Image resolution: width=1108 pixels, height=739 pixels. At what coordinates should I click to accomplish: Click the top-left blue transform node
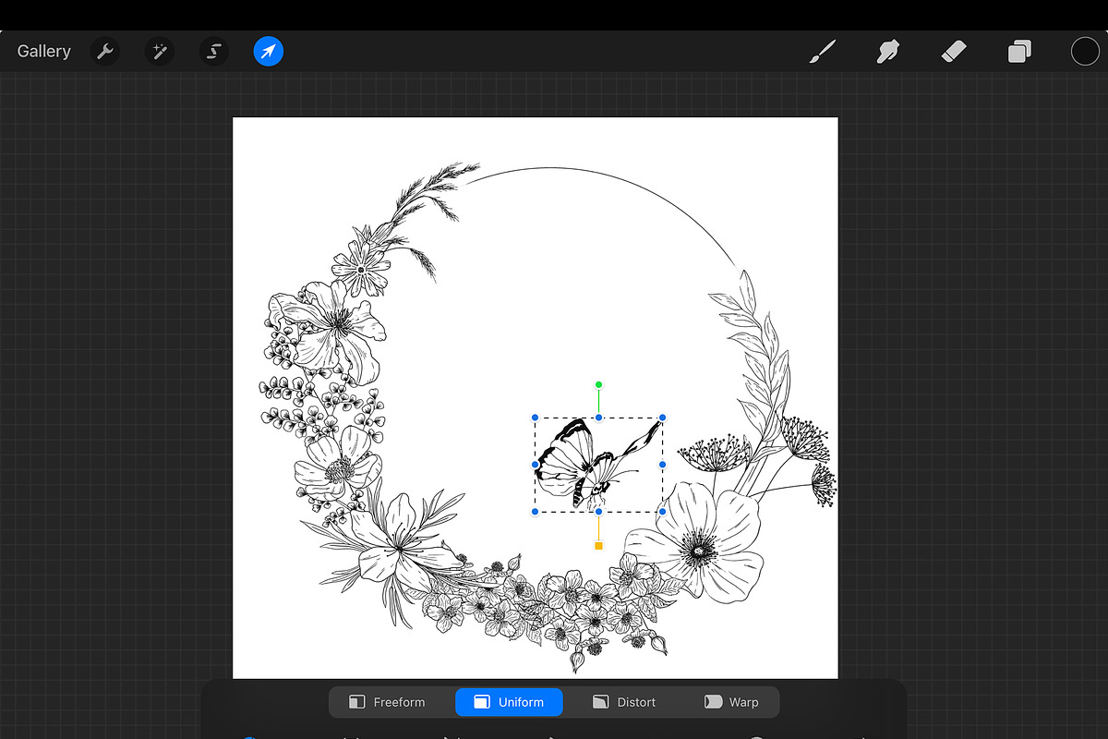(535, 418)
